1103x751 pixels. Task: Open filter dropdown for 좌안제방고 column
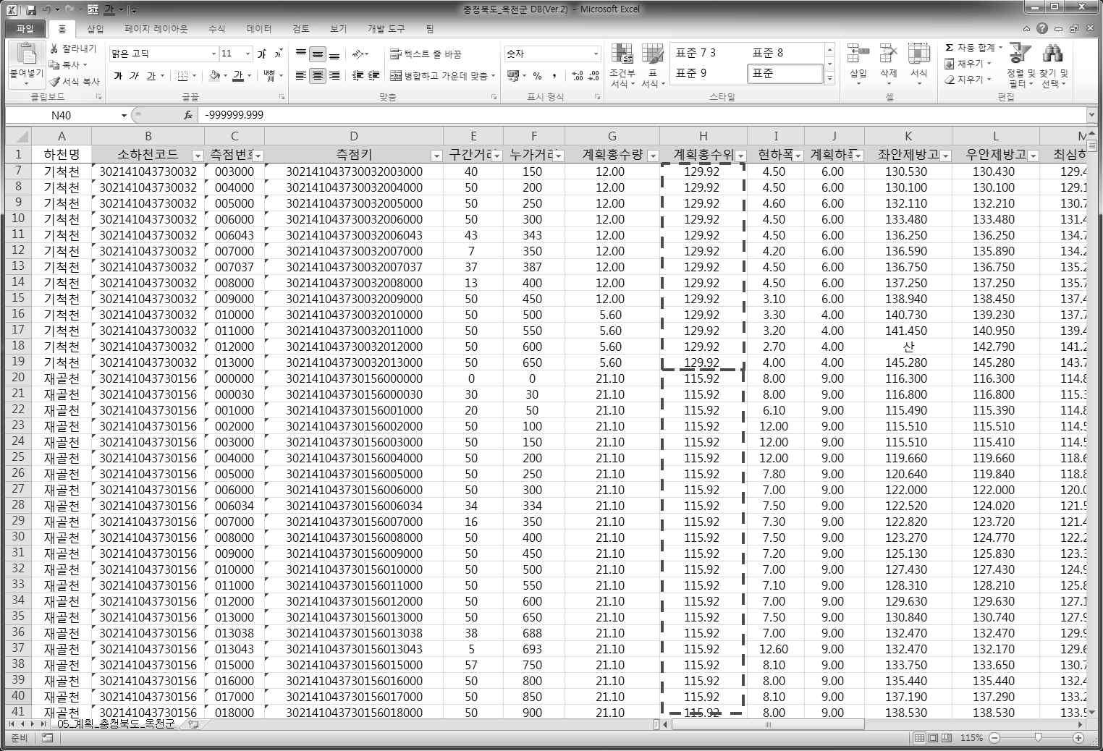tap(945, 156)
